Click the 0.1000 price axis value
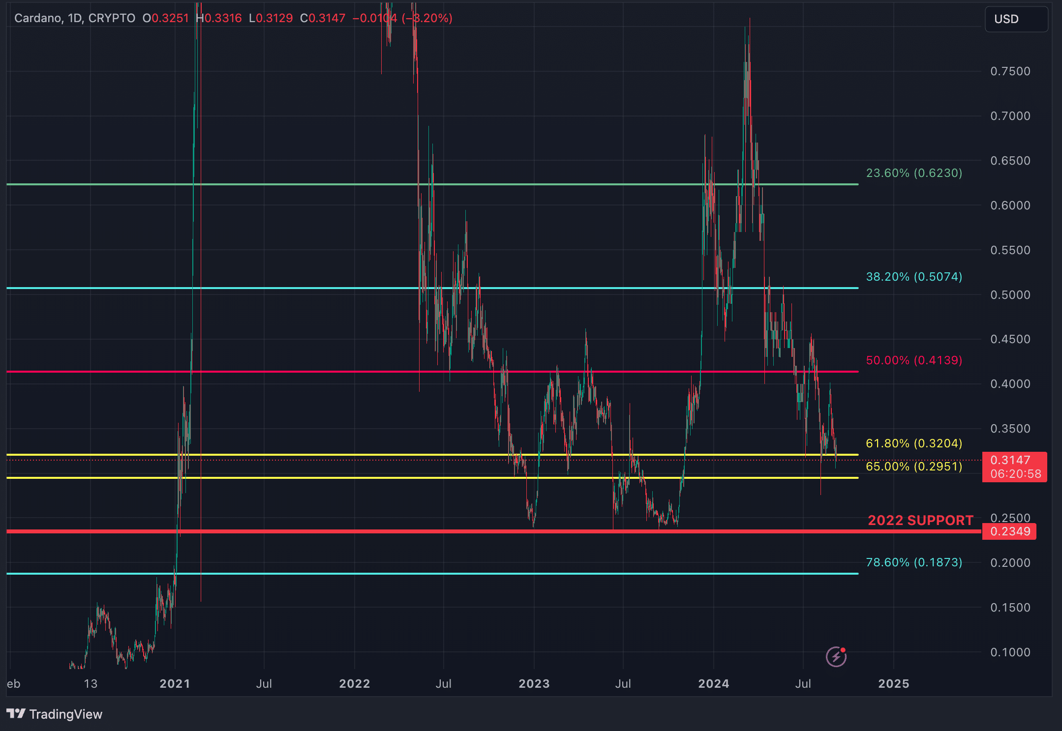Screen dimensions: 1062x731 point(1010,652)
